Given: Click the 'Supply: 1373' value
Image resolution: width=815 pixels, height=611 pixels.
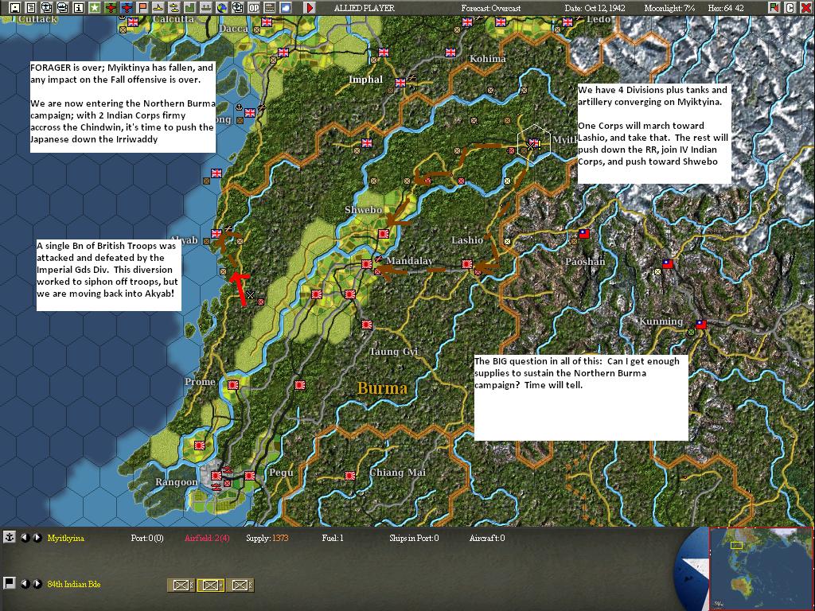Looking at the screenshot, I should (267, 538).
